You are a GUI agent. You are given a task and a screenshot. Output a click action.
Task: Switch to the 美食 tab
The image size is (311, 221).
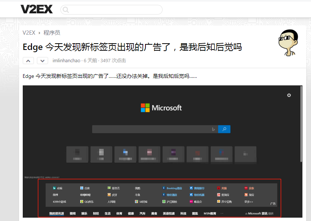click(154, 214)
